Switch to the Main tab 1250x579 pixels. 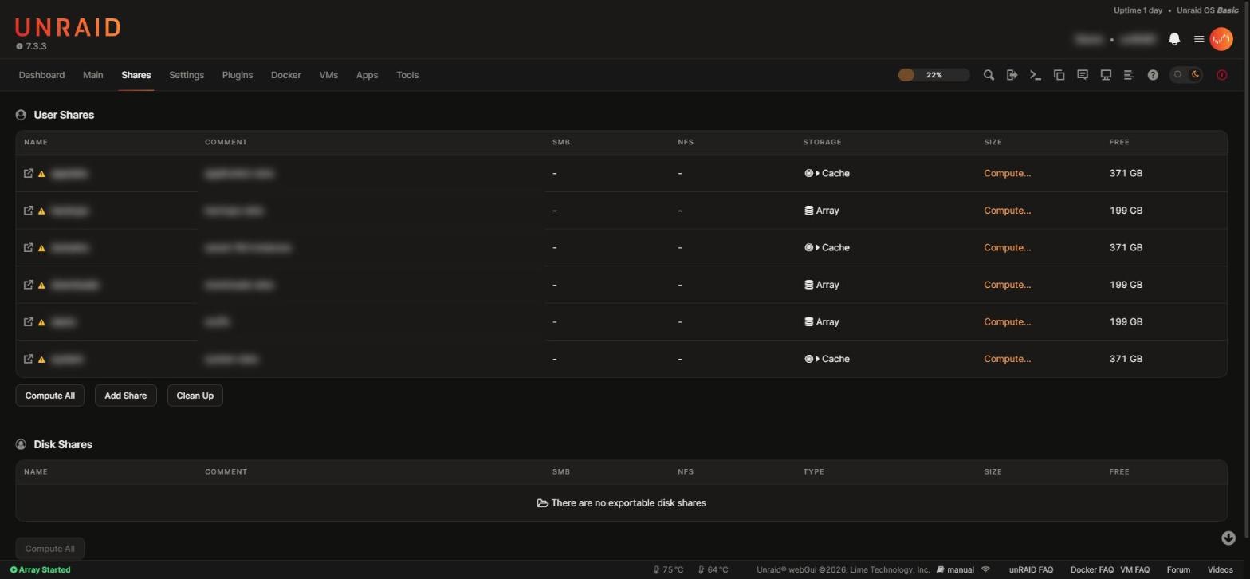tap(92, 75)
